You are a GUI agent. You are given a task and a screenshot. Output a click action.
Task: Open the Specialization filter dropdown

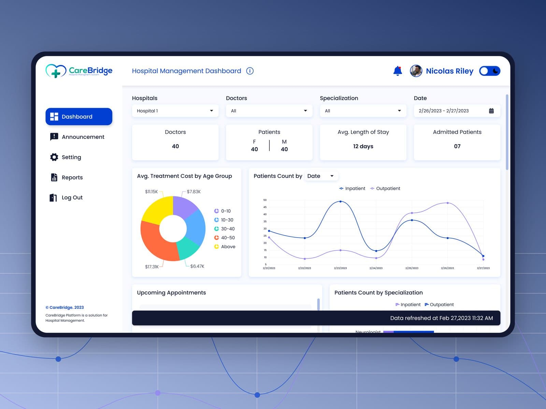[x=363, y=111]
